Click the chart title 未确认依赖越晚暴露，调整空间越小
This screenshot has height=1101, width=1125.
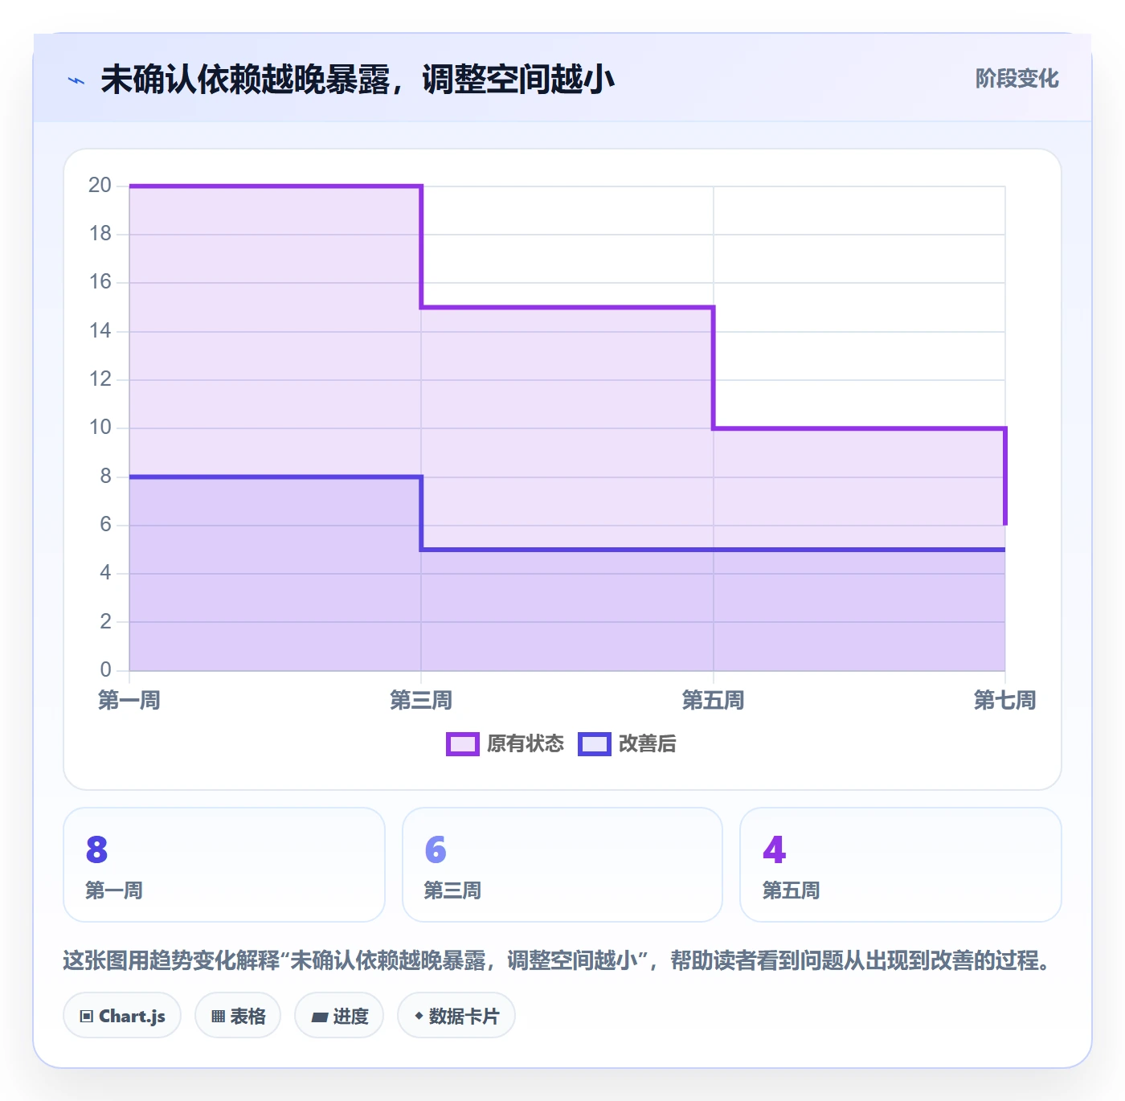tap(358, 80)
